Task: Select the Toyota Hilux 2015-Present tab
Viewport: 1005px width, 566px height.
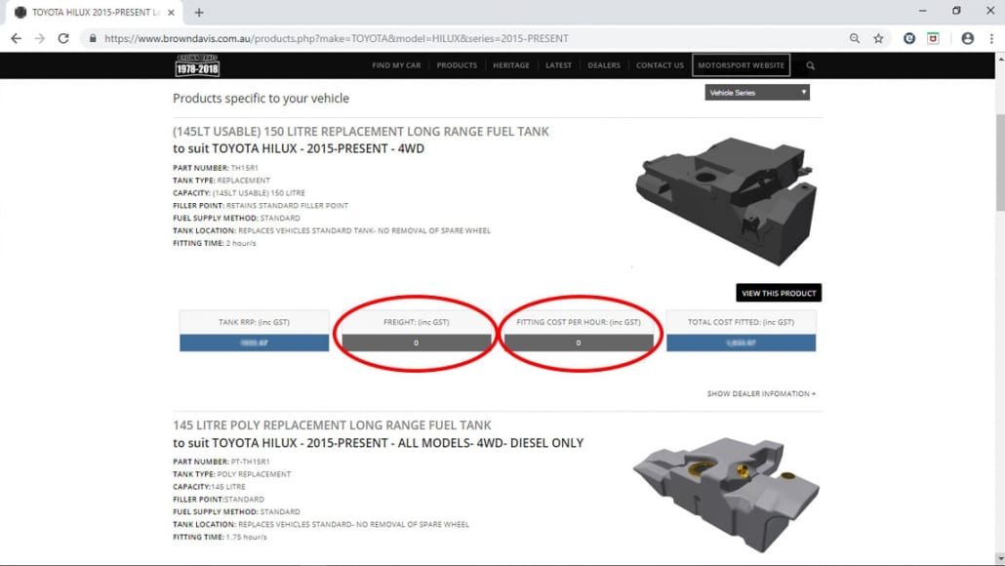Action: 95,12
